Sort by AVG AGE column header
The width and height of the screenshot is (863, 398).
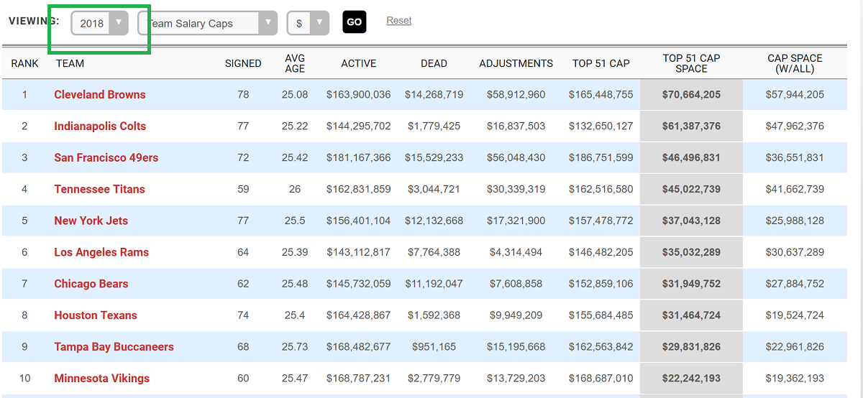pyautogui.click(x=295, y=63)
